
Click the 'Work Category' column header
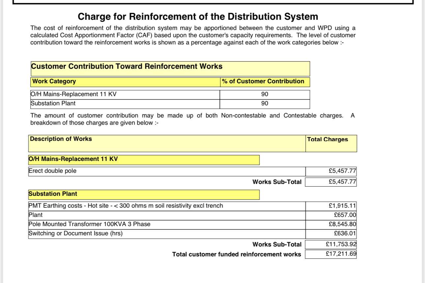coord(126,82)
